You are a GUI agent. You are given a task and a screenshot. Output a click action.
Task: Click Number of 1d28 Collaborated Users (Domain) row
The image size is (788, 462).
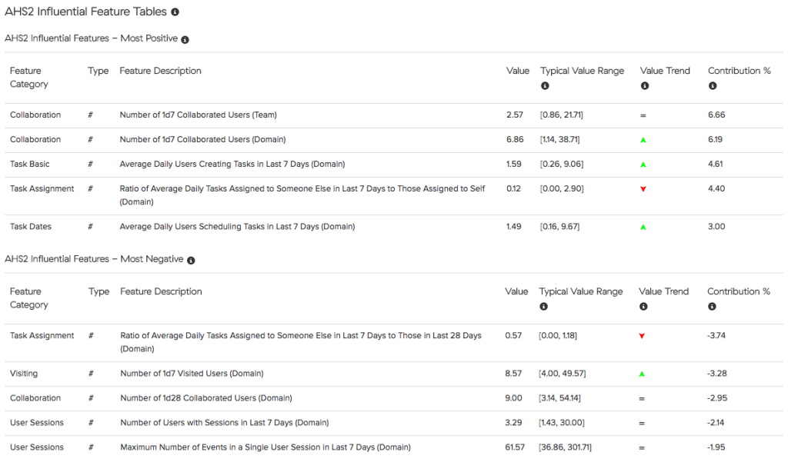(x=394, y=398)
